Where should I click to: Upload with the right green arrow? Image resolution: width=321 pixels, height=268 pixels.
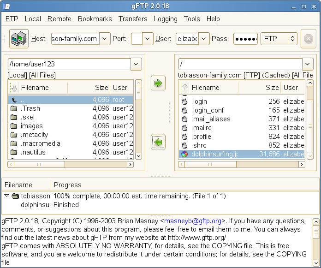[x=158, y=83]
